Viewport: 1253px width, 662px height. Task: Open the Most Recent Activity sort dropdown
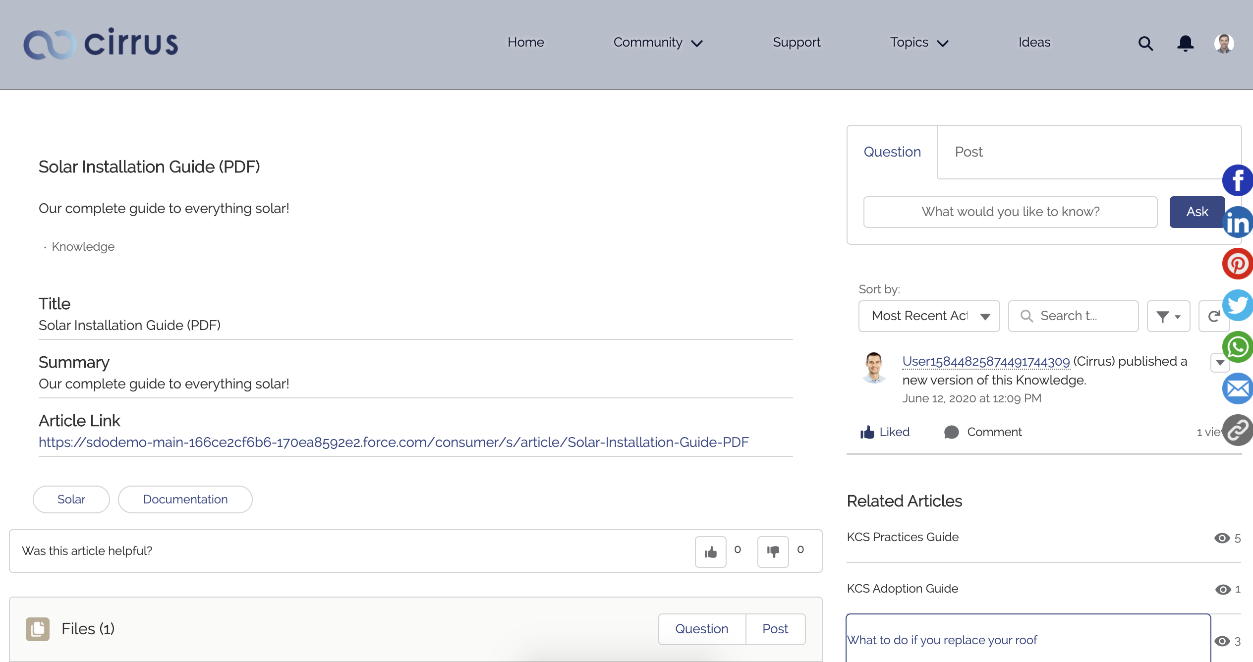click(x=929, y=316)
